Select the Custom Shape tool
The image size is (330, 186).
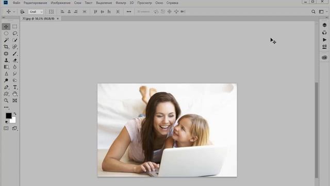click(6, 94)
